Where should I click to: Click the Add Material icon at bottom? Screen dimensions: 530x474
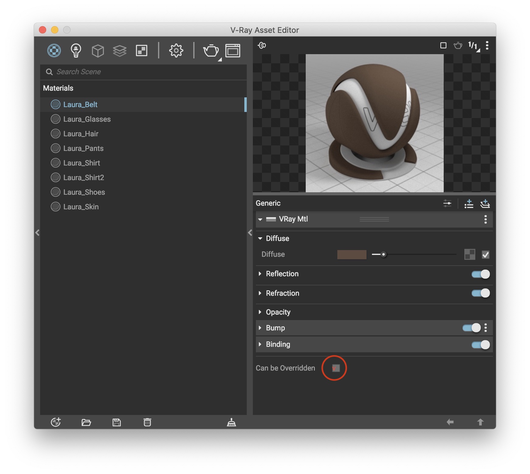[x=56, y=422]
